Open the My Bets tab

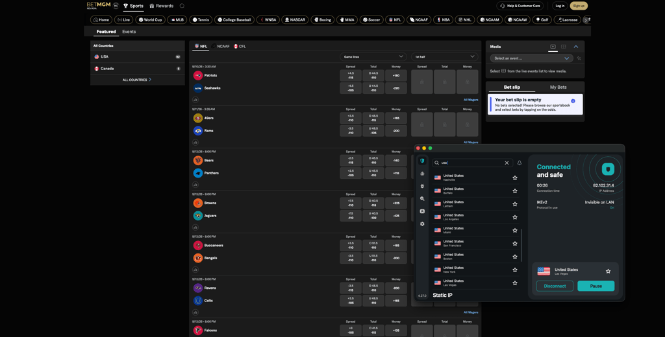coord(558,87)
